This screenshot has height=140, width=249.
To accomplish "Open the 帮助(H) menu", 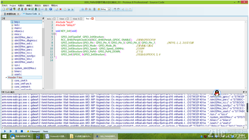I will [x=55, y=6].
